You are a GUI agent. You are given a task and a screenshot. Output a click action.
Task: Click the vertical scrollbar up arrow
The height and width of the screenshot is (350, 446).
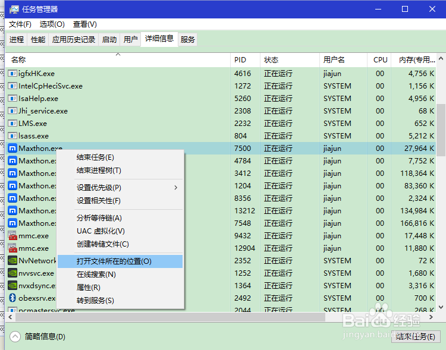pyautogui.click(x=441, y=59)
